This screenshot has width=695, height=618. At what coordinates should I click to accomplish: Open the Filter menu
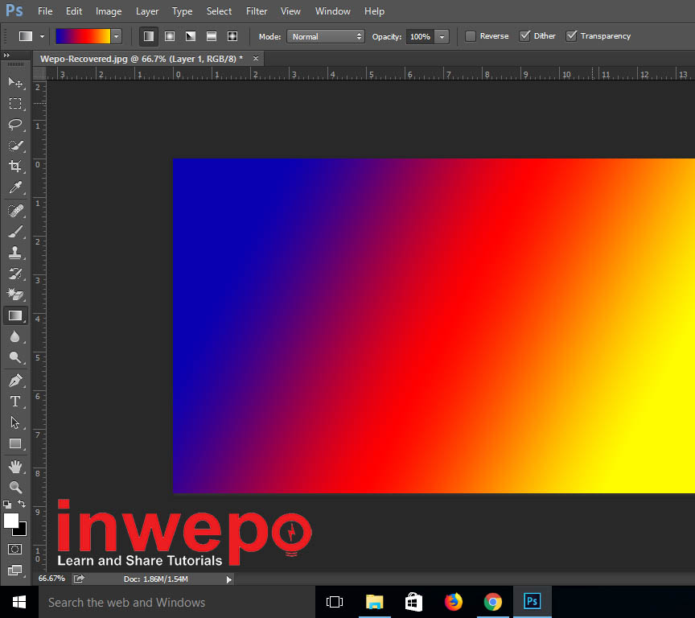tap(257, 11)
